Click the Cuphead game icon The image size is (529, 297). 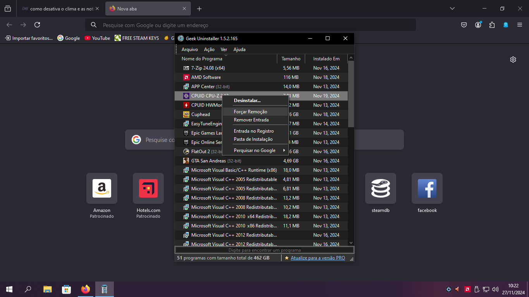[186, 114]
